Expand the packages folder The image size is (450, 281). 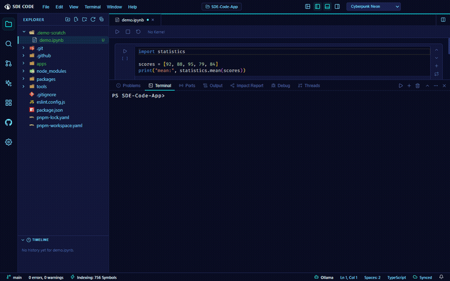pos(24,79)
